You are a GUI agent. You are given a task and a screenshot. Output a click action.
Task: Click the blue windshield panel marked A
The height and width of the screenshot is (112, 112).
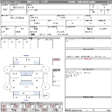[x=26, y=73]
